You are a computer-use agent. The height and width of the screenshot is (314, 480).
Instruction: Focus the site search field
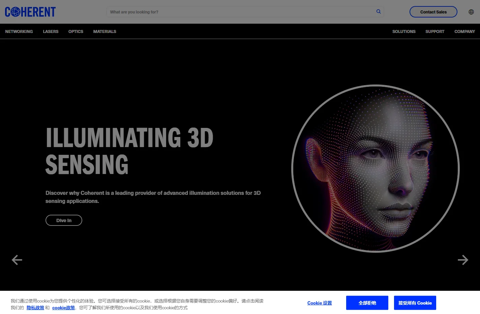pos(245,12)
